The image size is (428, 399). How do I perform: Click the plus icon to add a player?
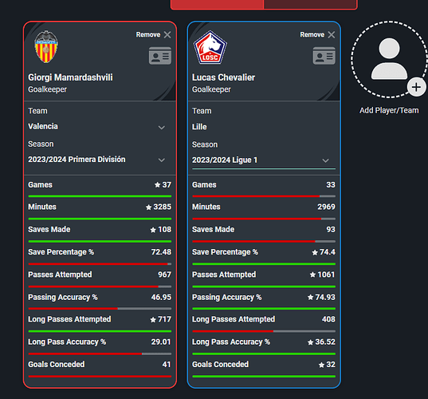tap(416, 88)
